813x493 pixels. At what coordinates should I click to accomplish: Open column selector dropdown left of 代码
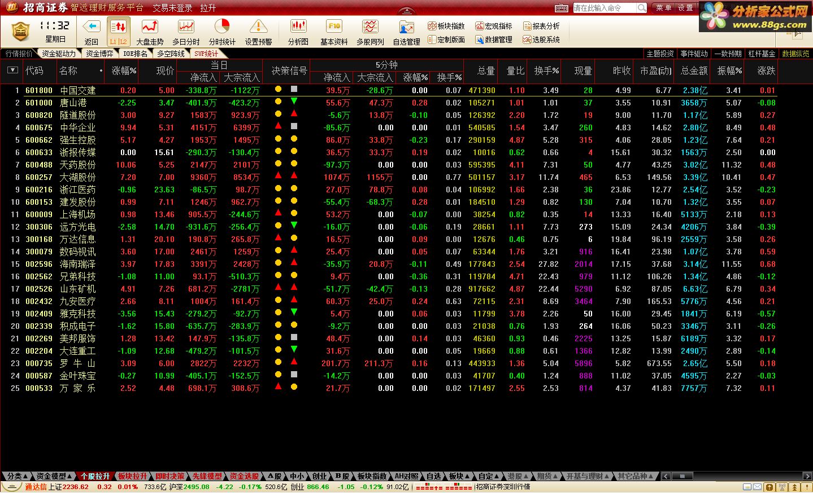pyautogui.click(x=12, y=71)
